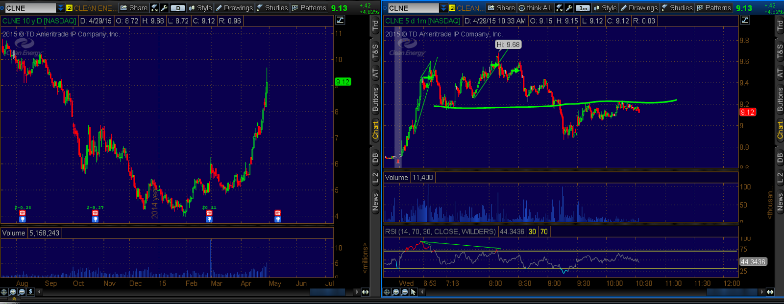The height and width of the screenshot is (304, 784).
Task: Click expand-range arrows icon below left chart
Action: pos(365,292)
